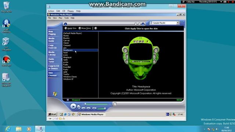This screenshot has width=235, height=132.
Task: Open avast! Antivirus desktop icon
Action: pos(6,26)
